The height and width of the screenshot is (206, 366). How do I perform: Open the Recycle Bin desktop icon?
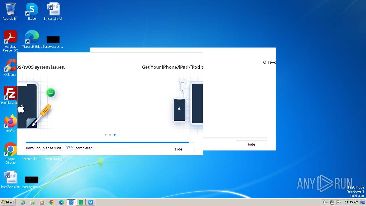point(10,11)
